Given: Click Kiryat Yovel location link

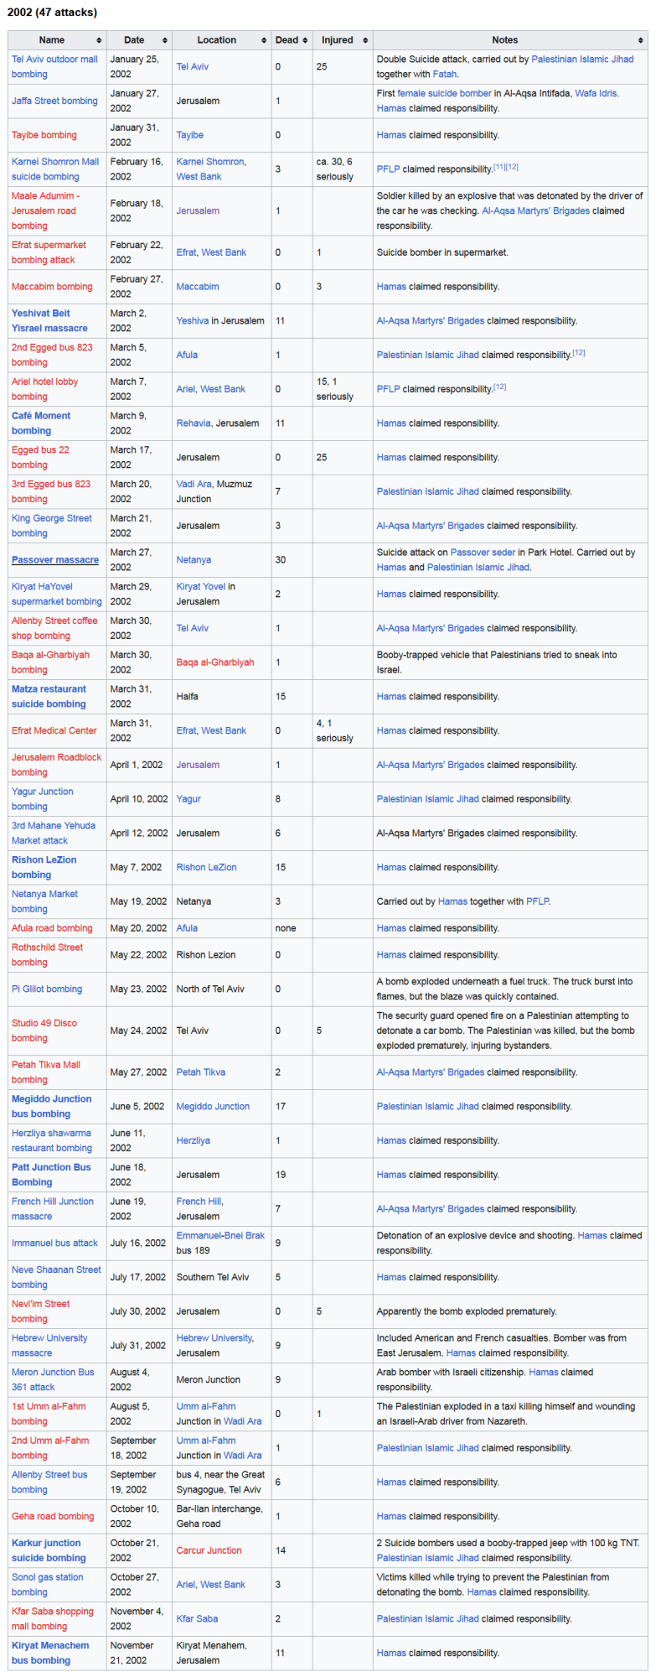Looking at the screenshot, I should click(200, 587).
